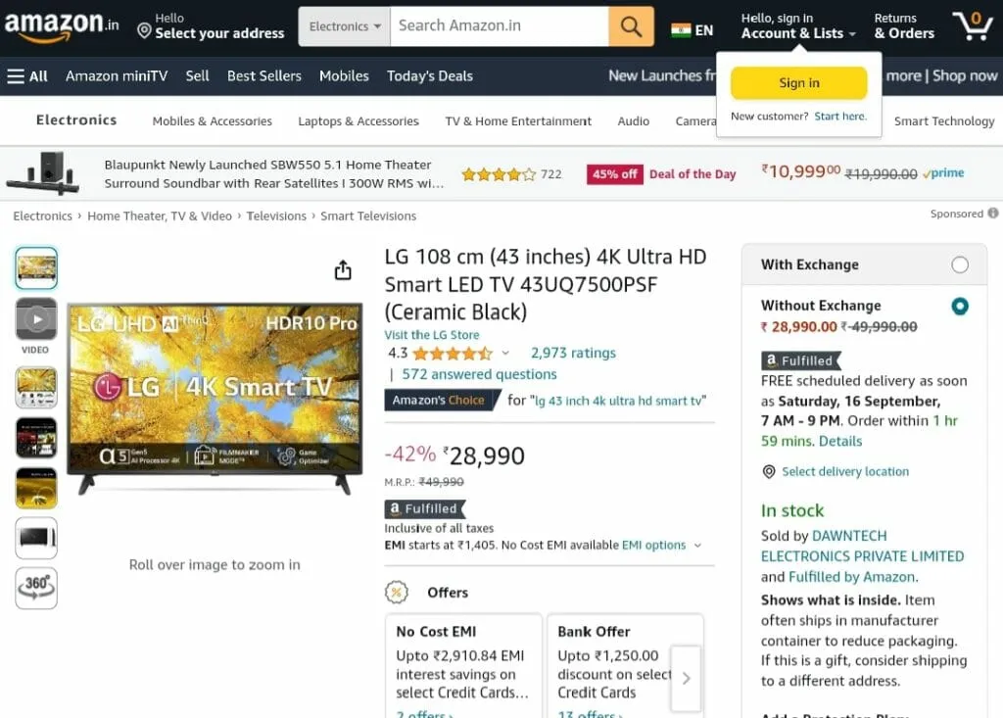Click the Search Amazon.in input field
This screenshot has height=718, width=1003.
click(x=500, y=26)
